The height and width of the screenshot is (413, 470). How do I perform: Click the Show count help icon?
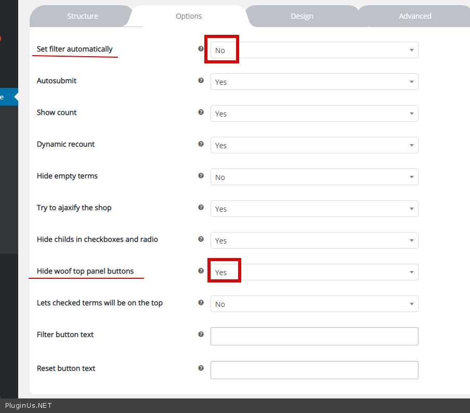[201, 112]
